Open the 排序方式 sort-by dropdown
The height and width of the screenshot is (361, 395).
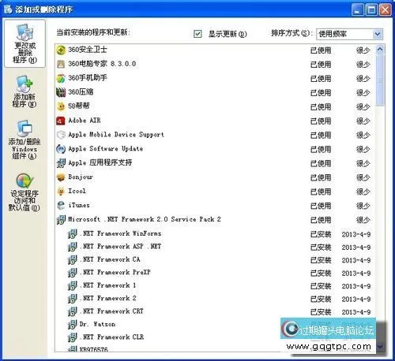(x=378, y=34)
